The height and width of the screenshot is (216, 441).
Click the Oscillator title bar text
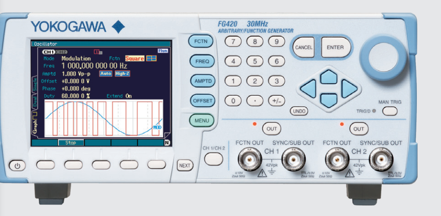tap(45, 44)
